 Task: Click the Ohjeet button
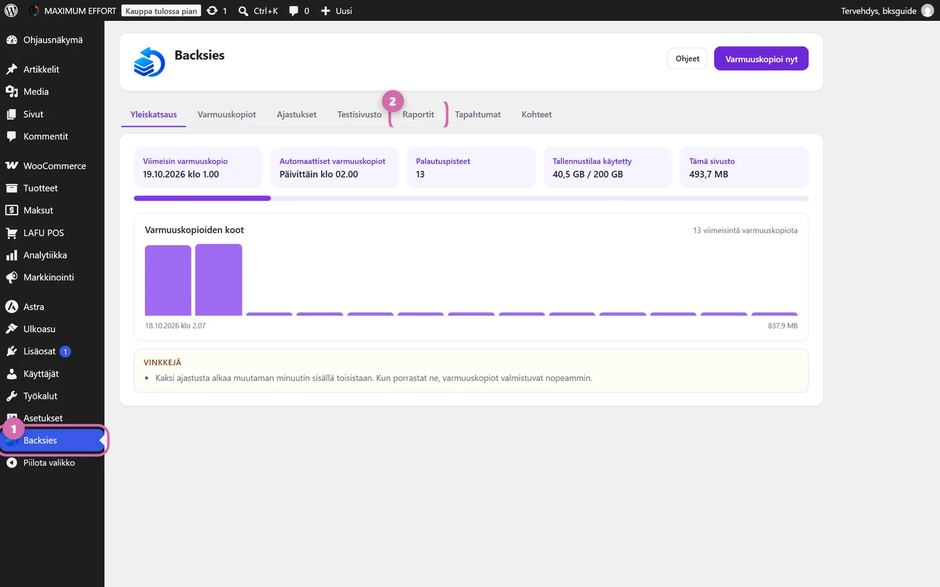(688, 58)
